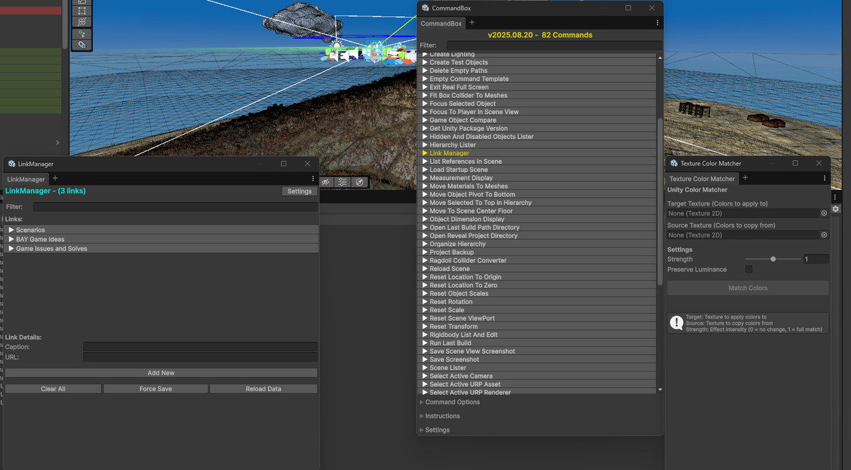The height and width of the screenshot is (470, 851).
Task: Open Source Texture object picker
Action: pyautogui.click(x=824, y=235)
